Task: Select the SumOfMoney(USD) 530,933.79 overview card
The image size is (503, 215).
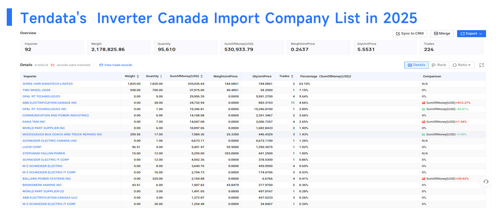Action: [x=252, y=47]
